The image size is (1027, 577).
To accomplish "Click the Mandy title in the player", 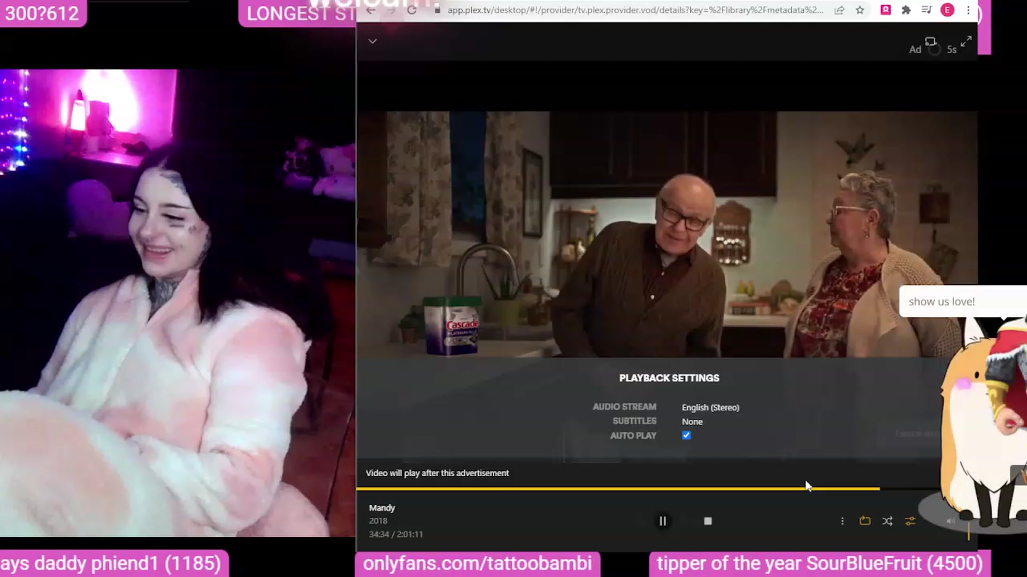I will pos(382,508).
